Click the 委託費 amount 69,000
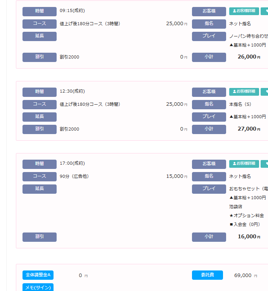Image resolution: width=268 pixels, height=291 pixels. pos(243,276)
